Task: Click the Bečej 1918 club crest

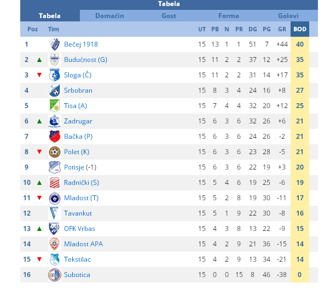Action: point(54,44)
